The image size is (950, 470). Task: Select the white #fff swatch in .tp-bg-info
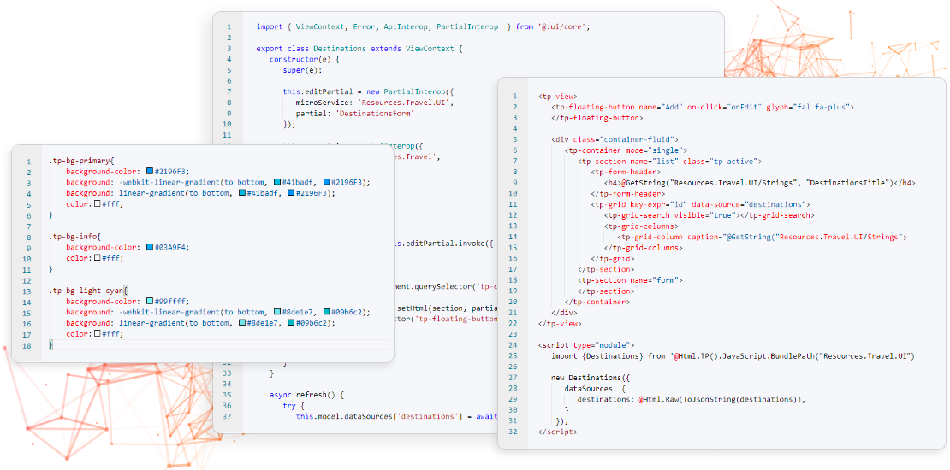[x=97, y=258]
